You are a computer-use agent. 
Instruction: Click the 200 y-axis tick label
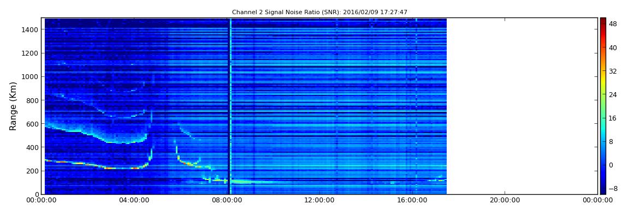click(x=32, y=171)
